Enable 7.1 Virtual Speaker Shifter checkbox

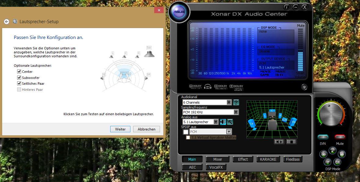pyautogui.click(x=188, y=137)
